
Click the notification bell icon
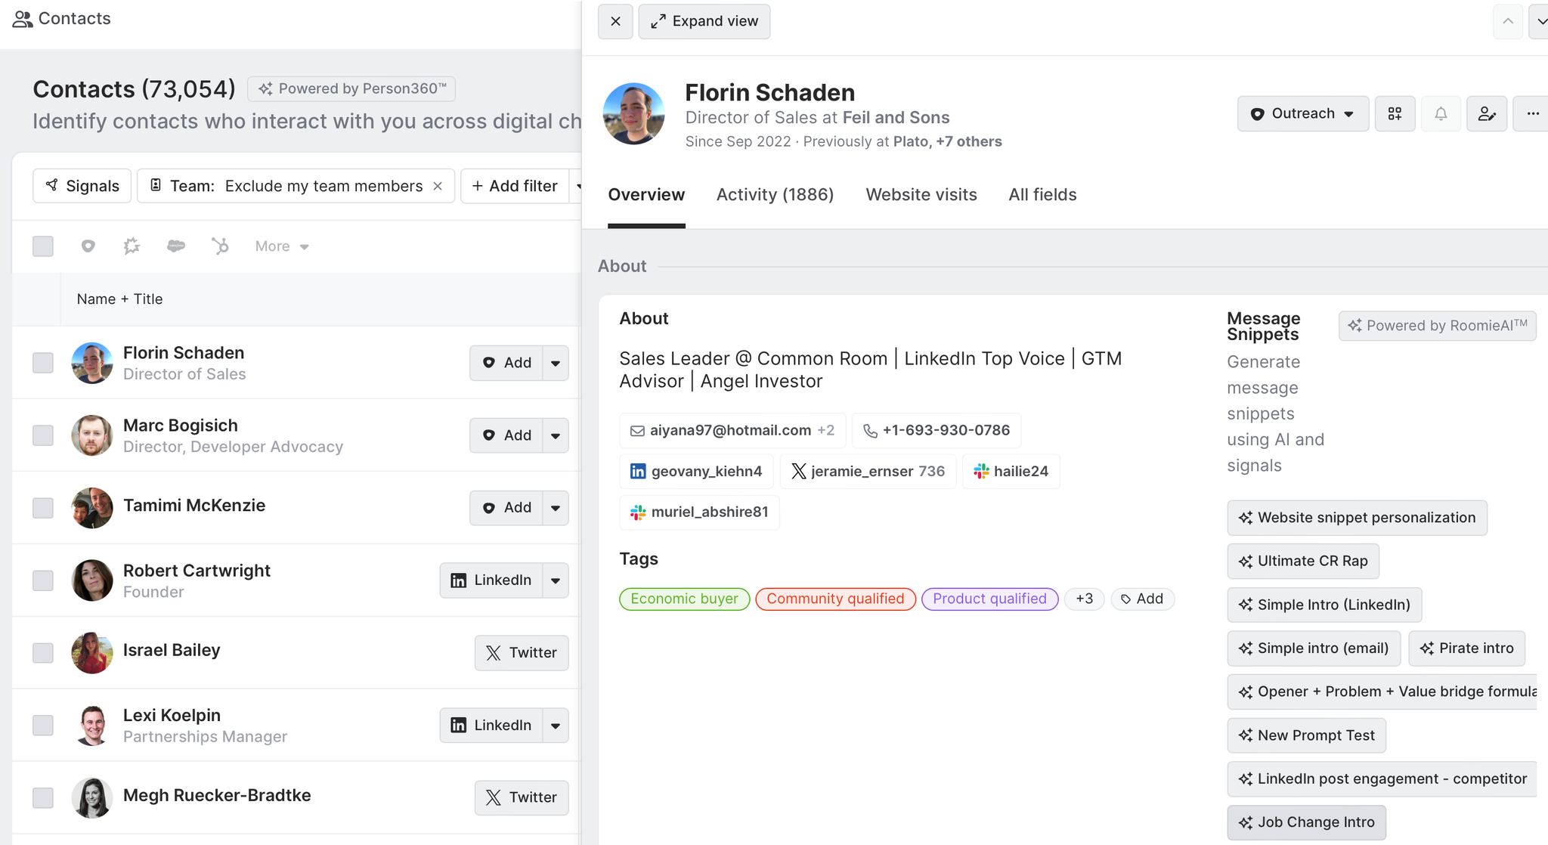click(1441, 113)
